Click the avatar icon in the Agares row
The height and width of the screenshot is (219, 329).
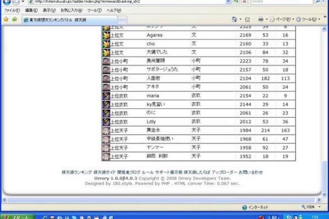coord(106,35)
